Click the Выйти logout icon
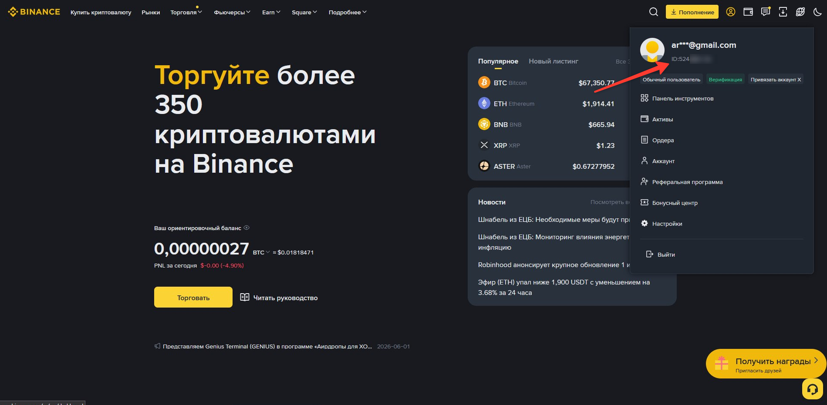Screen dimensions: 827x405 650,254
